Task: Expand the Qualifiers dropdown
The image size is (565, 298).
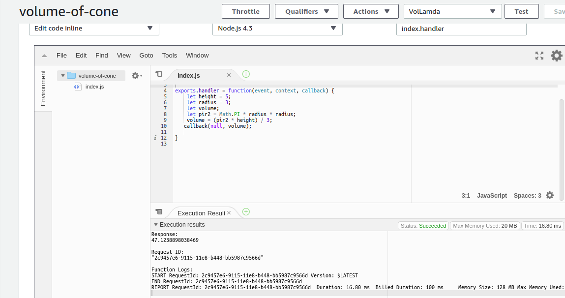Action: point(306,11)
